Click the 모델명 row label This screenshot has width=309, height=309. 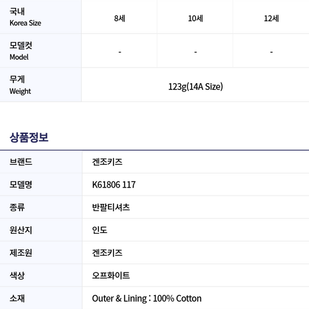(x=21, y=185)
